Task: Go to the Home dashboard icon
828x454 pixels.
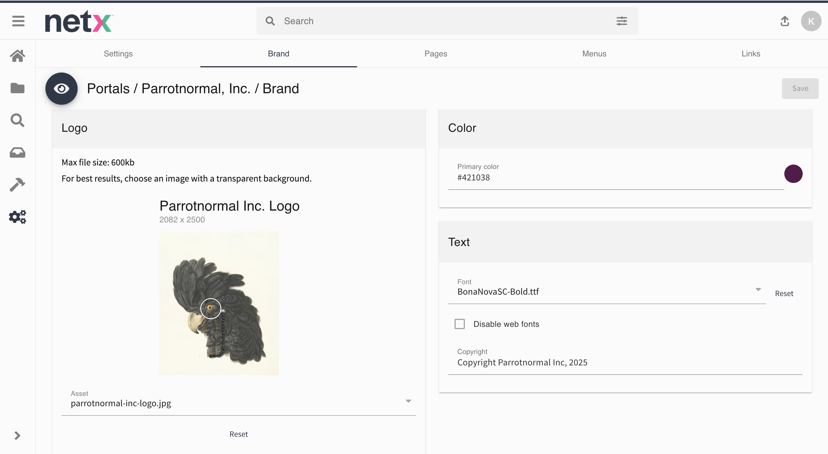Action: 17,56
